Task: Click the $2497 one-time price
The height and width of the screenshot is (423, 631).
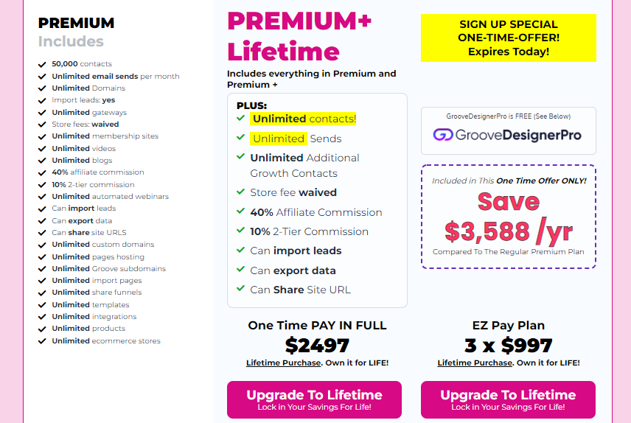Action: [x=317, y=345]
